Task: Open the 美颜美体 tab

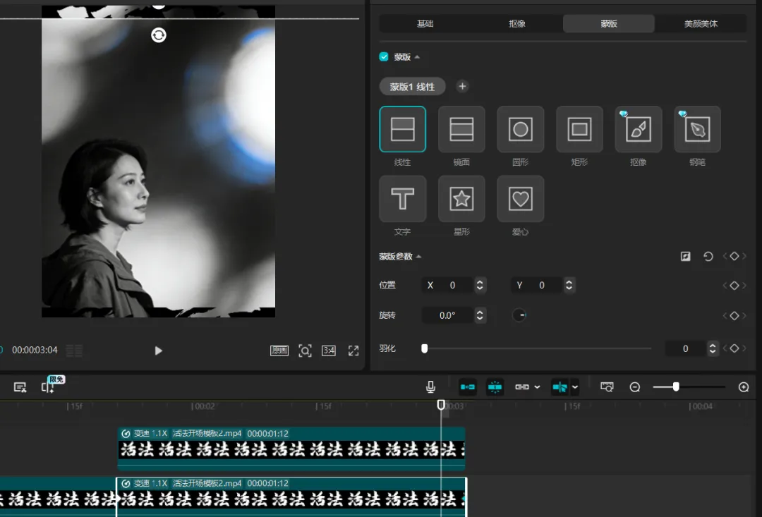Action: click(701, 23)
